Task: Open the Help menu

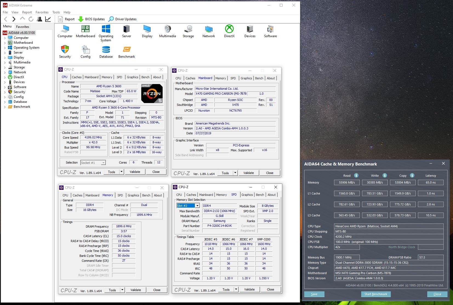Action: [x=67, y=12]
